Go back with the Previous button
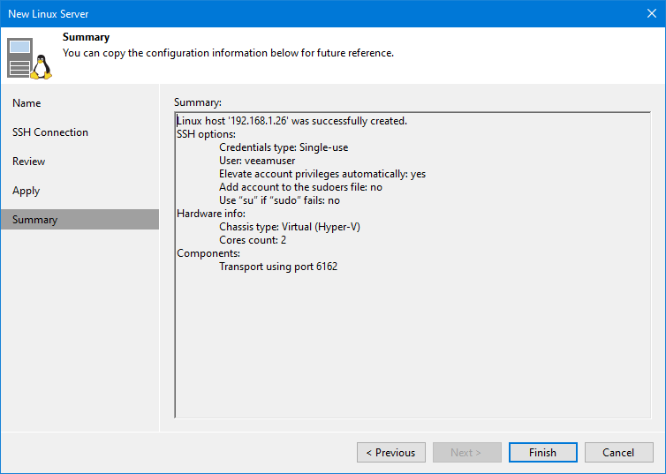The width and height of the screenshot is (666, 474). [x=390, y=453]
